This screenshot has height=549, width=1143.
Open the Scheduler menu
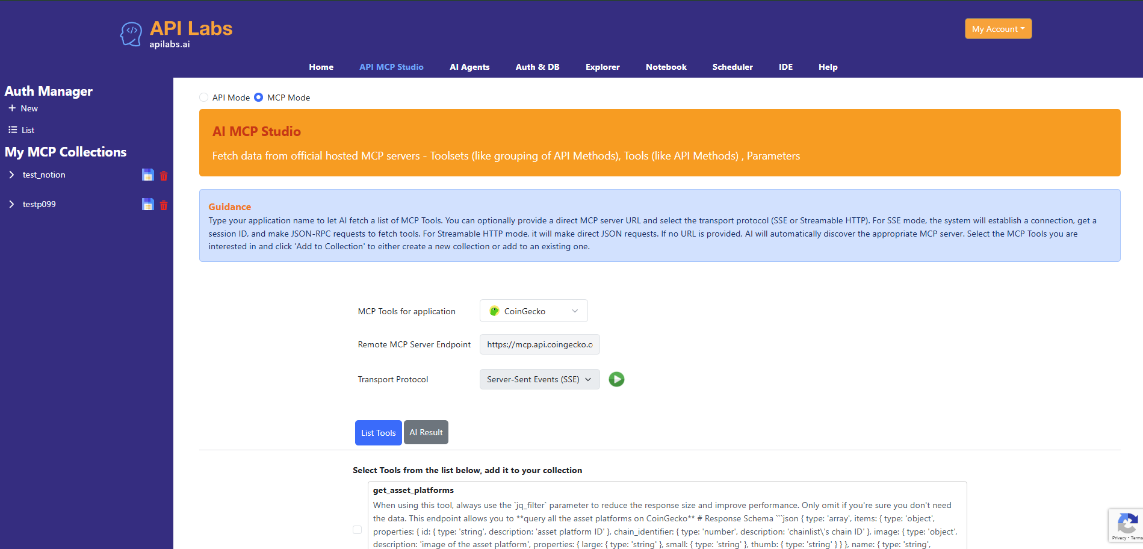[733, 67]
